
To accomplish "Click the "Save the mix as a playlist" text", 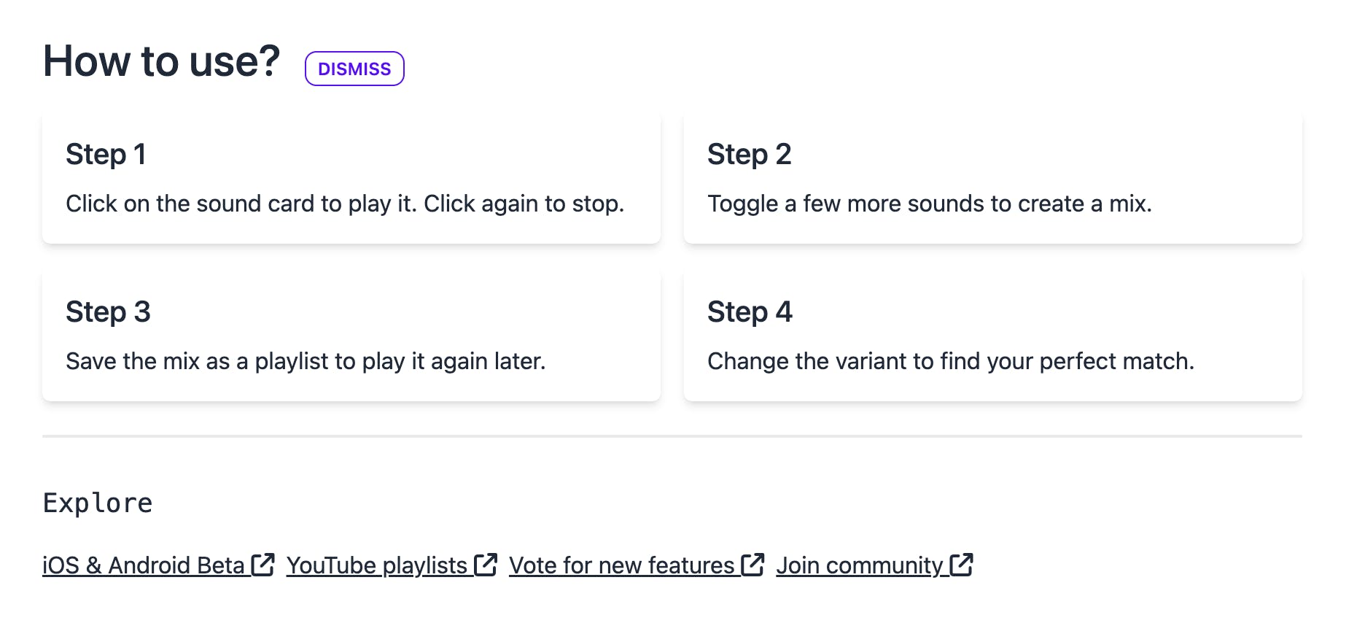I will (306, 361).
